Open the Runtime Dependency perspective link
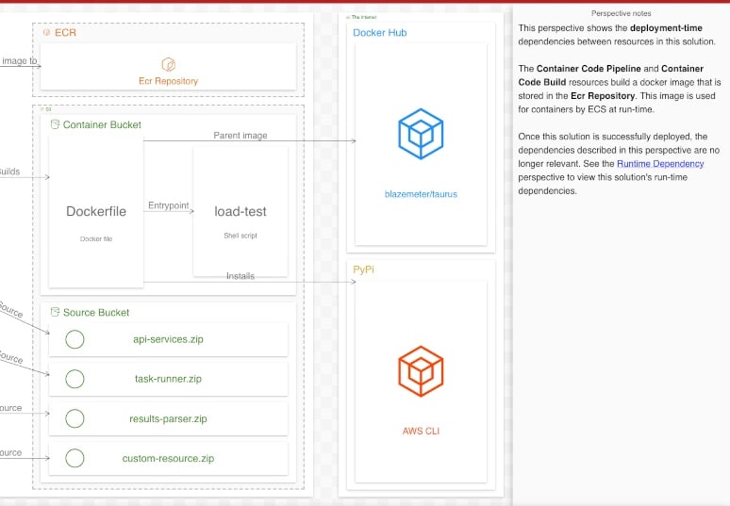The height and width of the screenshot is (506, 730). pos(660,164)
